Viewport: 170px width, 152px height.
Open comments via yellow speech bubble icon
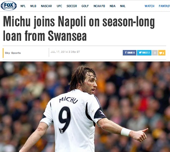point(162,53)
